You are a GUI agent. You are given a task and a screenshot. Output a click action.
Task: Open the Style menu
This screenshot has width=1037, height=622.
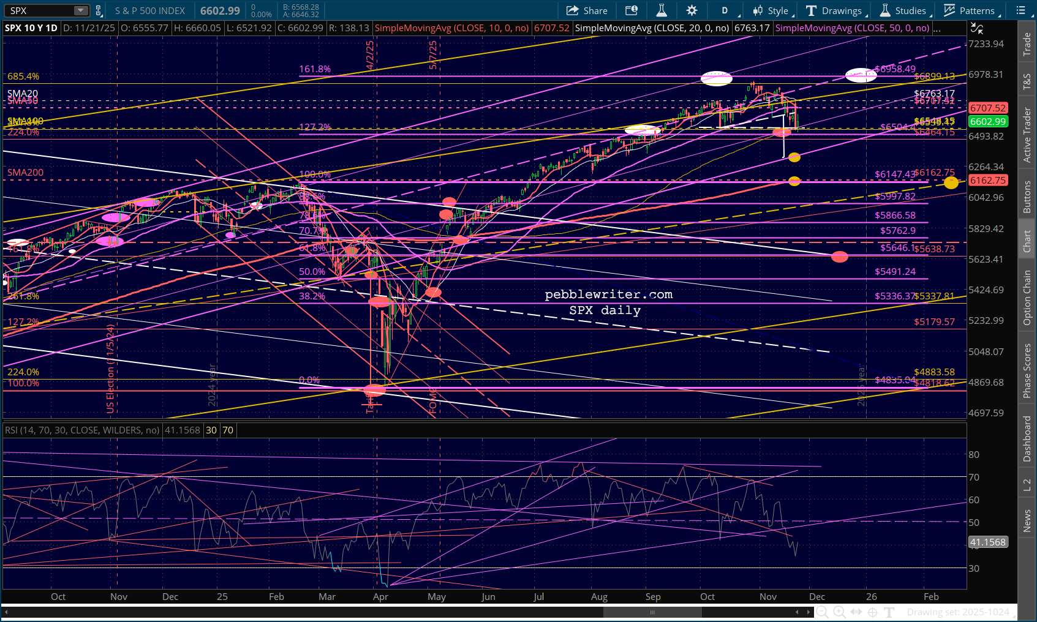773,10
